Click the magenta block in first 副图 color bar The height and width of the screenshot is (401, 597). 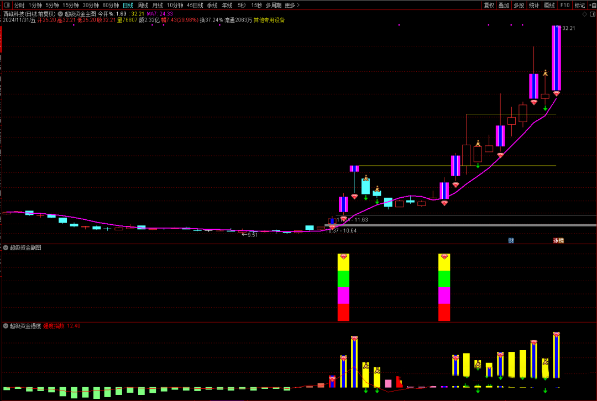click(343, 296)
